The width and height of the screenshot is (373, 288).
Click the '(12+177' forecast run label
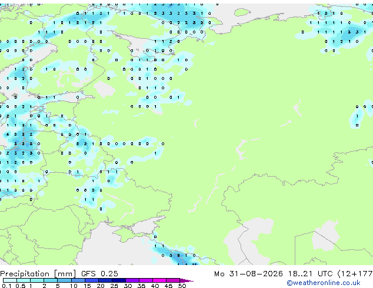[355, 274]
